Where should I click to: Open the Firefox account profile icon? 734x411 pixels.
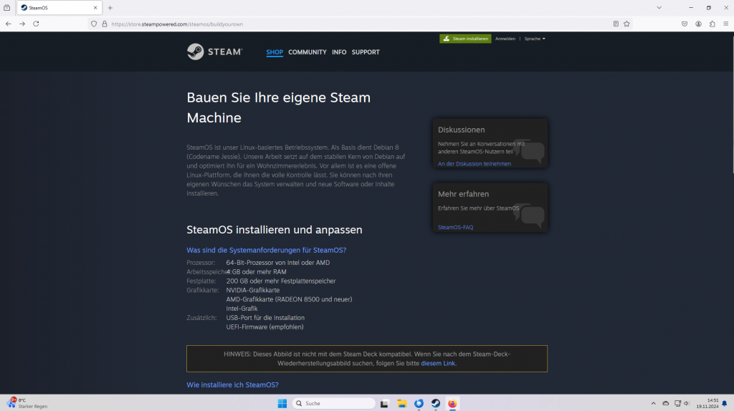point(698,24)
